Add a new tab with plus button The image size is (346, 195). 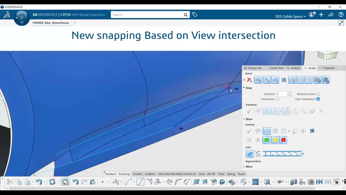point(75,22)
